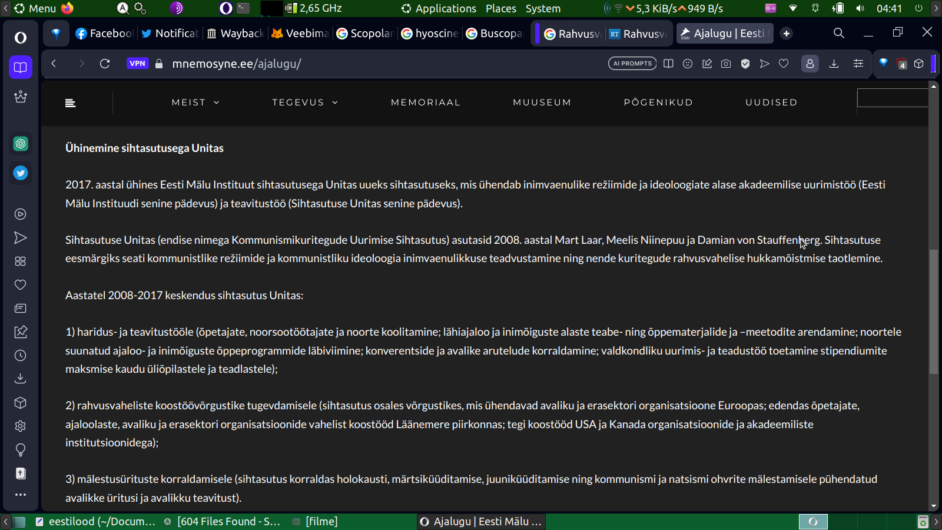Switch to the Scopolar Google tab
This screenshot has height=530, width=942.
(x=364, y=34)
